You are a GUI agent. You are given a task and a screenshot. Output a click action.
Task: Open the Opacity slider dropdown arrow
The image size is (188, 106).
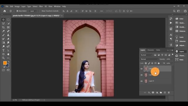point(172,59)
